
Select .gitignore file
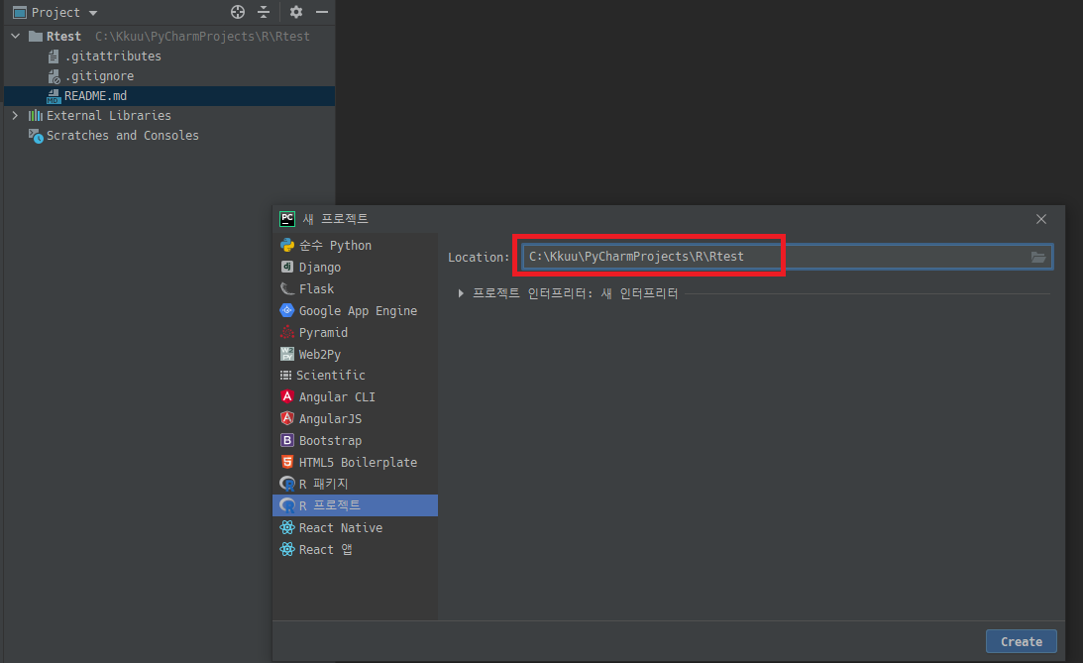(x=99, y=76)
